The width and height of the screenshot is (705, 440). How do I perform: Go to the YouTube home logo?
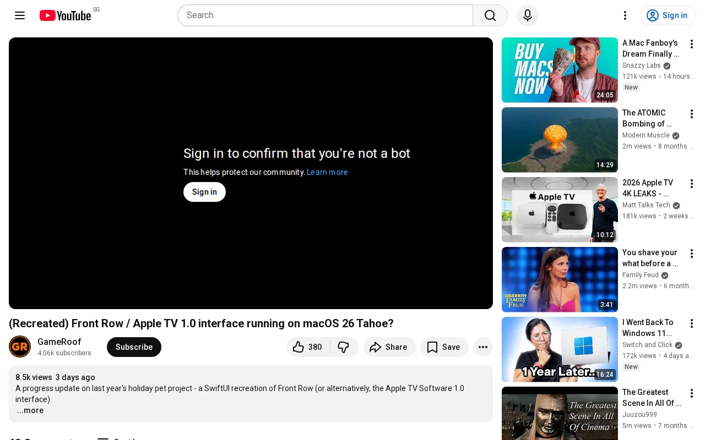coord(65,15)
